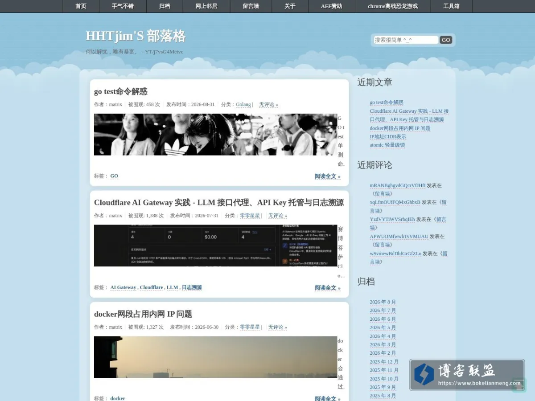Open 留言墙 in the top navigation bar
The width and height of the screenshot is (535, 401).
[x=251, y=6]
